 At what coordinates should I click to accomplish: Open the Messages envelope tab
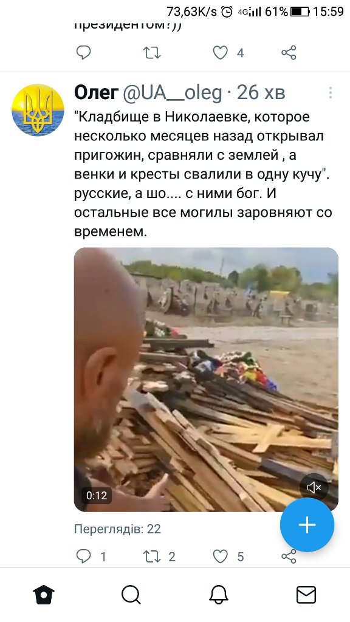(306, 595)
